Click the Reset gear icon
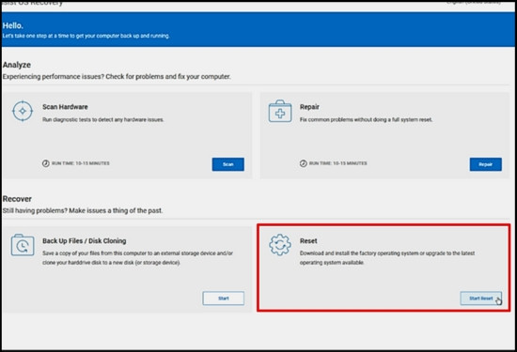Image resolution: width=517 pixels, height=352 pixels. pos(280,245)
